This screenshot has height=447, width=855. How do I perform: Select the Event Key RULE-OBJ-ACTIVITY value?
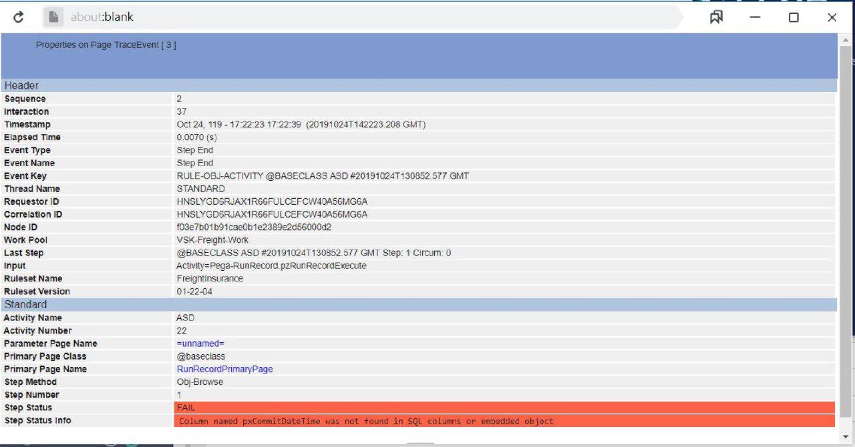pos(323,176)
